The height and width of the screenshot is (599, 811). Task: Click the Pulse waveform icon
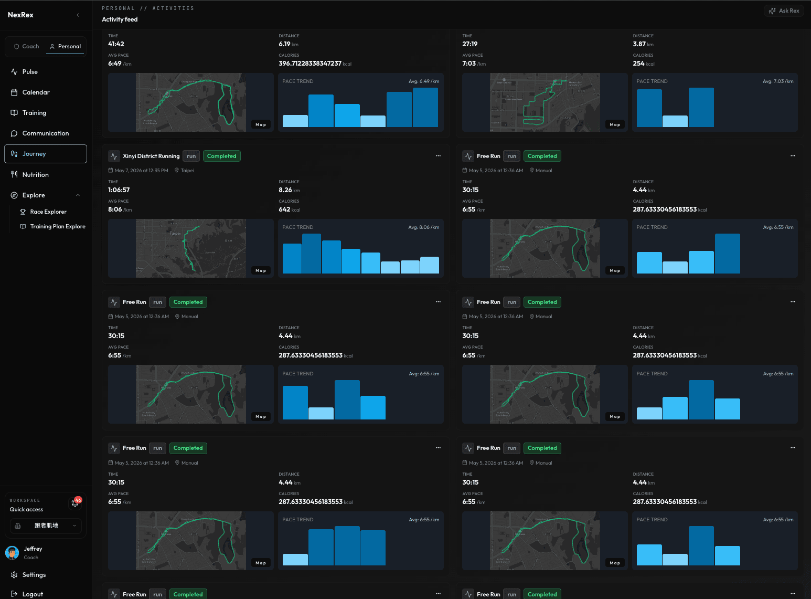[14, 72]
